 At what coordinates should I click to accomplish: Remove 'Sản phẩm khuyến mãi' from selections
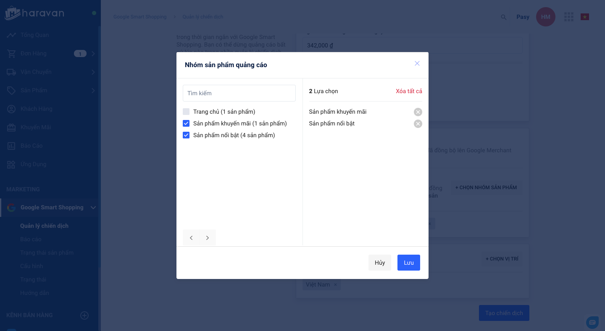(x=418, y=112)
